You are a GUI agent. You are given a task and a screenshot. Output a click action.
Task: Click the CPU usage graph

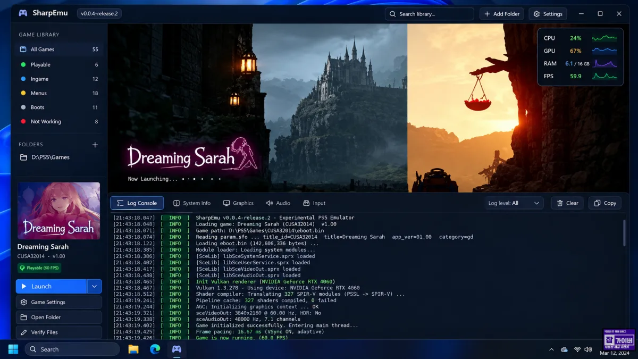click(605, 38)
